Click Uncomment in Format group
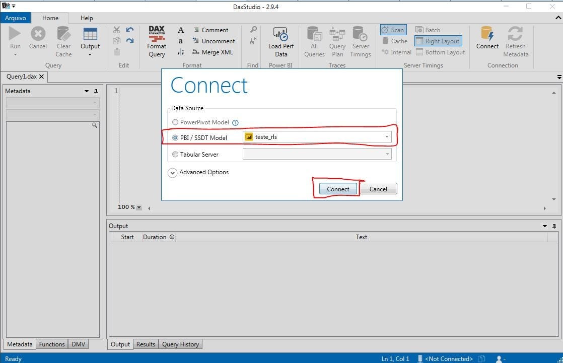The image size is (563, 363). pyautogui.click(x=214, y=41)
